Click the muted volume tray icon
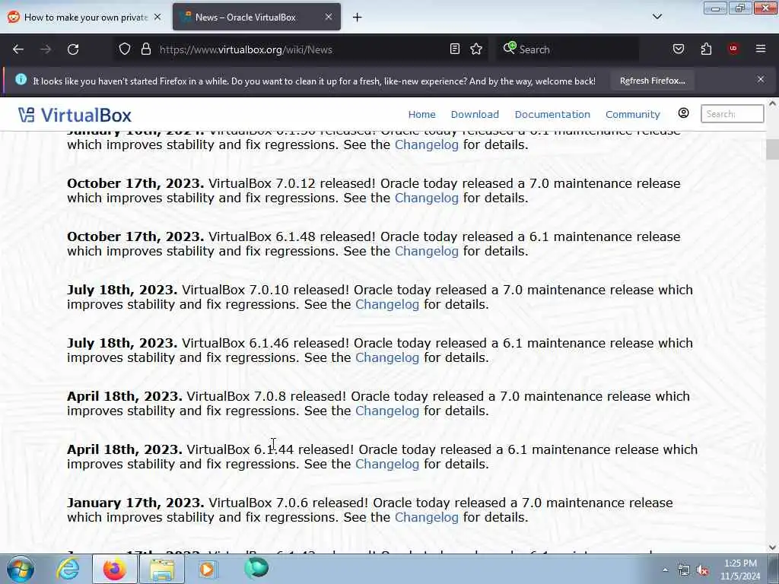This screenshot has height=584, width=779. [x=702, y=570]
